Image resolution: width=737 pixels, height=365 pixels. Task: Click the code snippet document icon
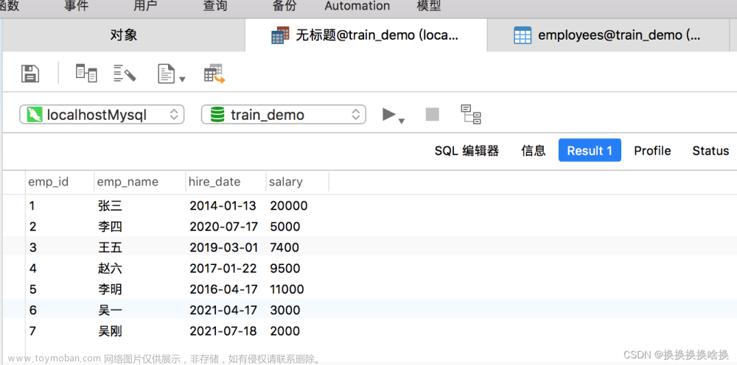167,74
